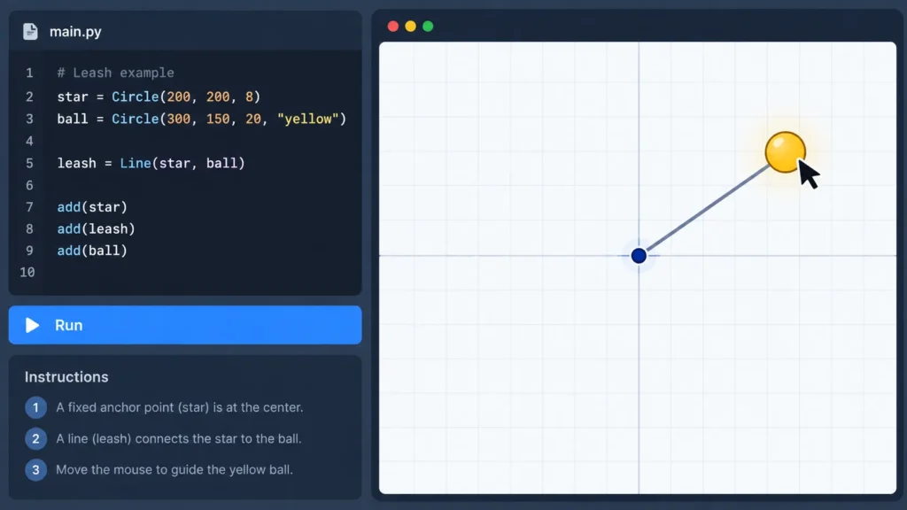This screenshot has width=907, height=510.
Task: Click the yellow minimize window dot
Action: pos(411,26)
